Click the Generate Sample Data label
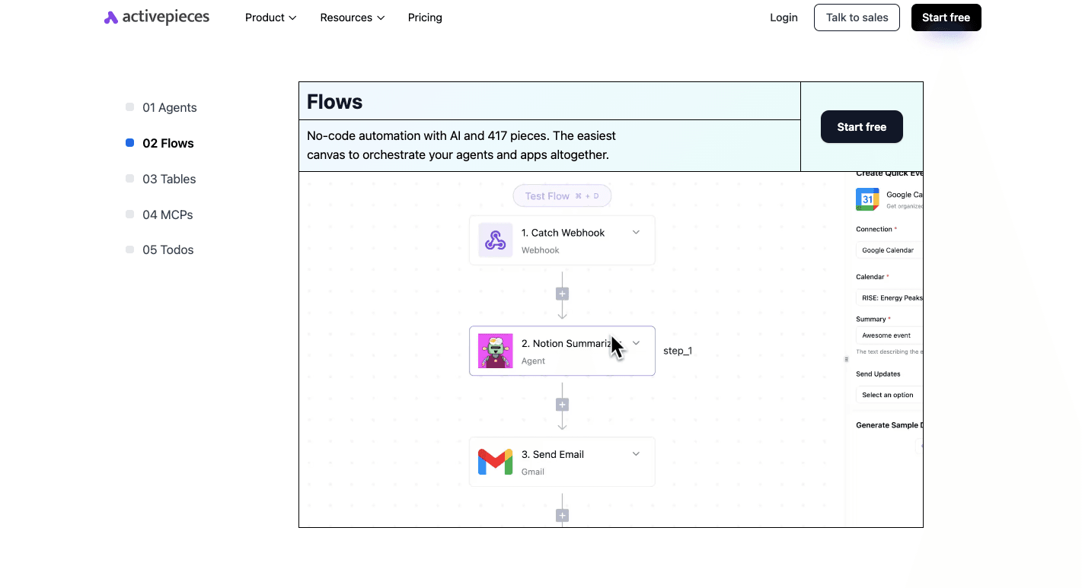 click(x=889, y=425)
